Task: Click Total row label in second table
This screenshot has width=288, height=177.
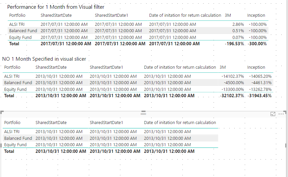Action: (9, 96)
